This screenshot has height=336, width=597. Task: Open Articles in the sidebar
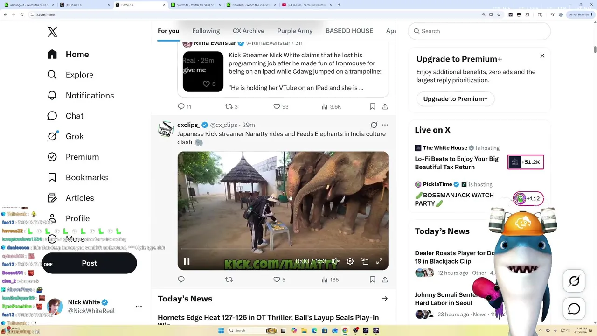[x=70, y=198]
